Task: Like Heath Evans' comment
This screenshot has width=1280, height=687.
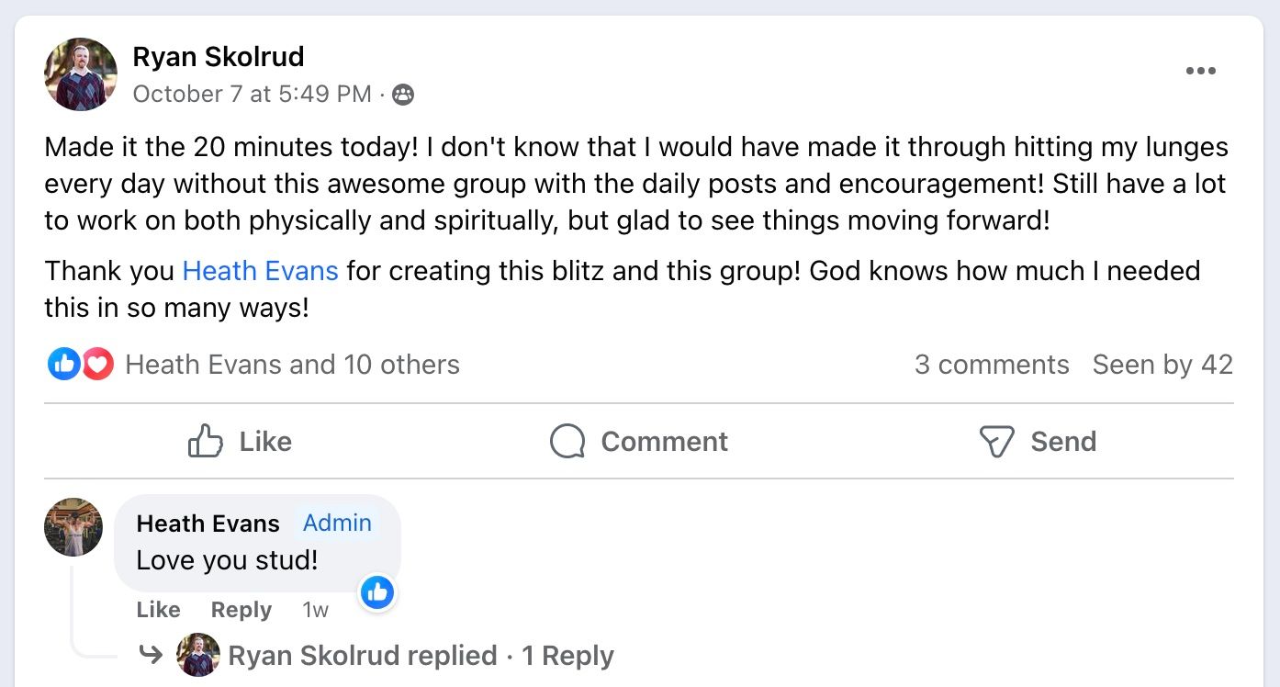Action: pos(158,610)
